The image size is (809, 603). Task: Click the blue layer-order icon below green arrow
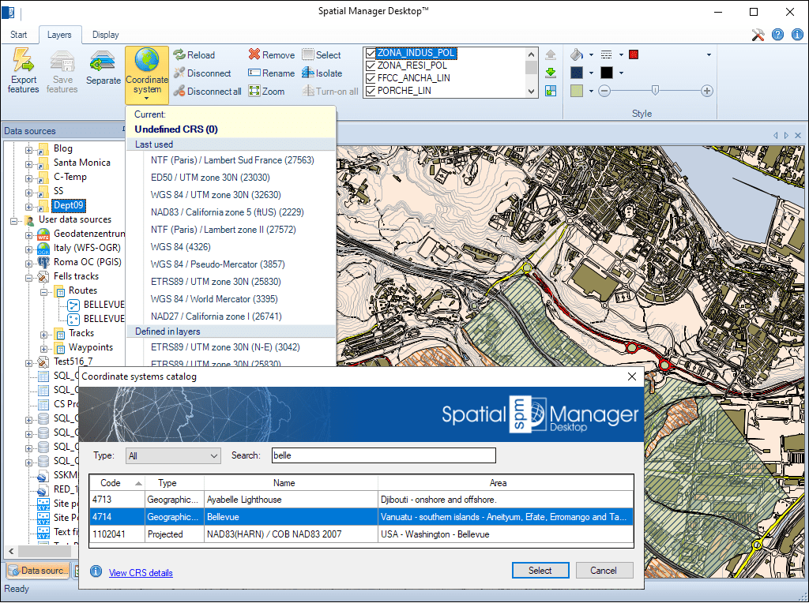coord(551,92)
